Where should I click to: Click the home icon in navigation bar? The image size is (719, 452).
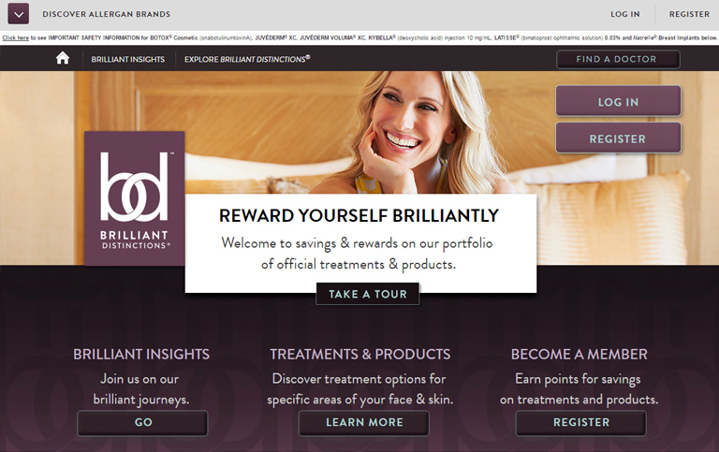63,58
